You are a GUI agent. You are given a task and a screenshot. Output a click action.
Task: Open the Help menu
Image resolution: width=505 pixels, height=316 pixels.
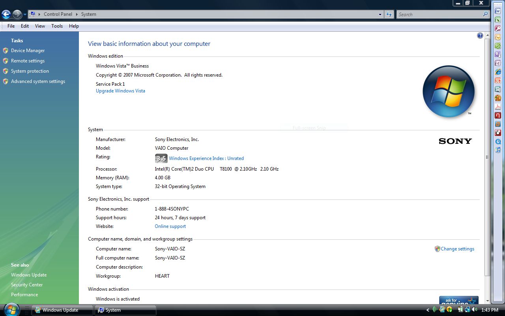pos(74,26)
